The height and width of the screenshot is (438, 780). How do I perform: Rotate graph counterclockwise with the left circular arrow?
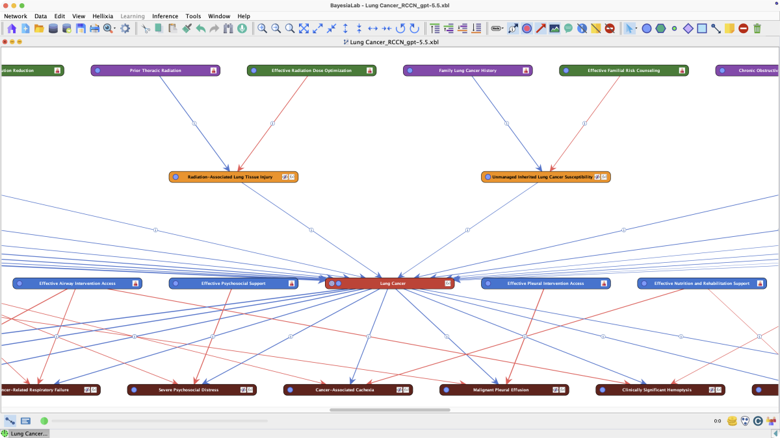(400, 29)
